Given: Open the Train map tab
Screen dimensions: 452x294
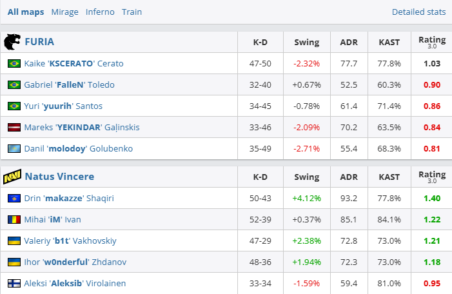Looking at the screenshot, I should pyautogui.click(x=132, y=12).
